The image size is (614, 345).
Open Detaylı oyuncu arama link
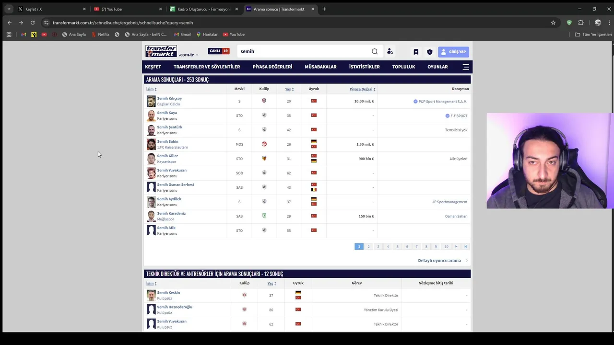[439, 261]
